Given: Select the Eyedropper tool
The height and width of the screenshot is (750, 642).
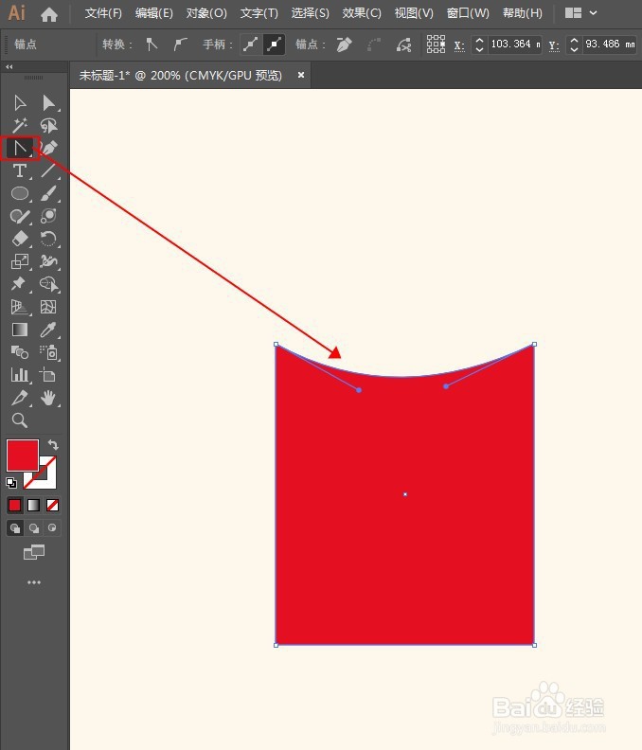Looking at the screenshot, I should [x=49, y=330].
